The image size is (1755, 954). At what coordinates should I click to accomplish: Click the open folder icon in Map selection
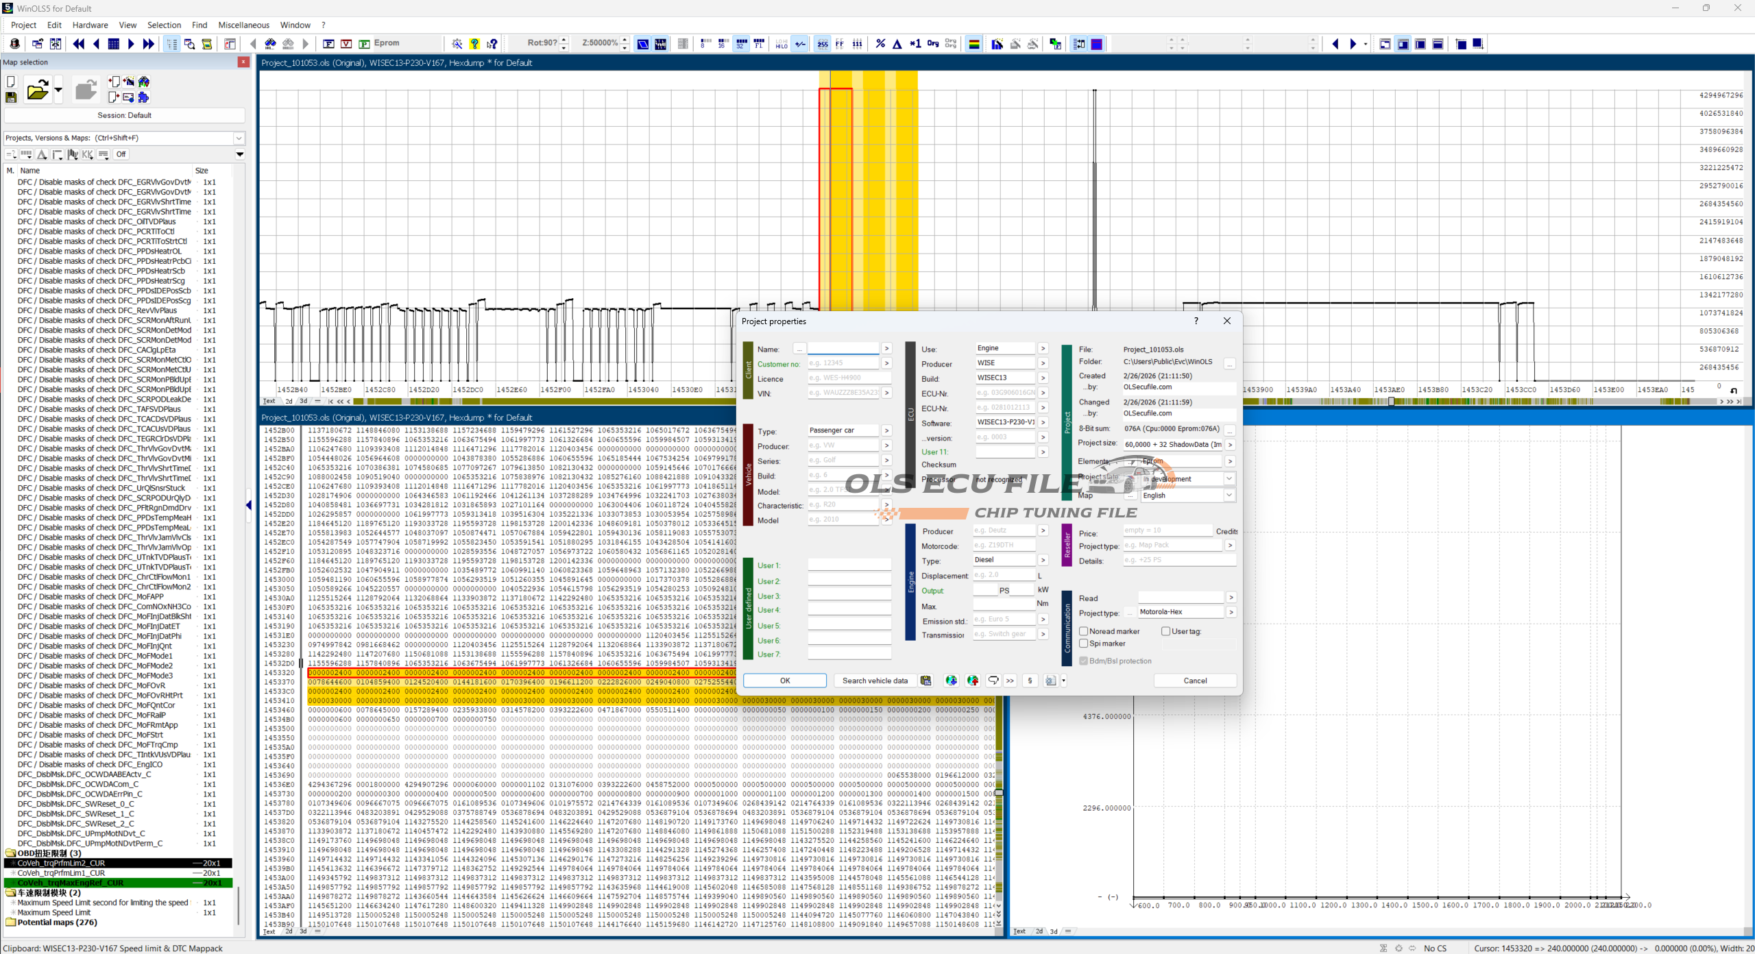37,90
